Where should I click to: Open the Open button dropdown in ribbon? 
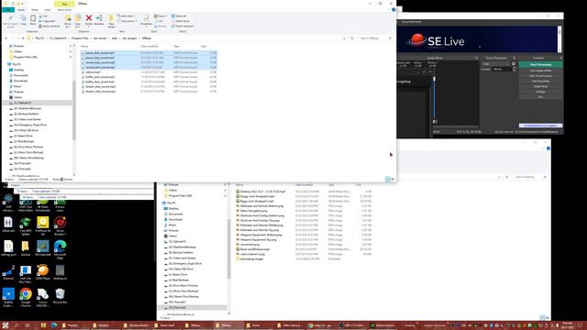(161, 16)
